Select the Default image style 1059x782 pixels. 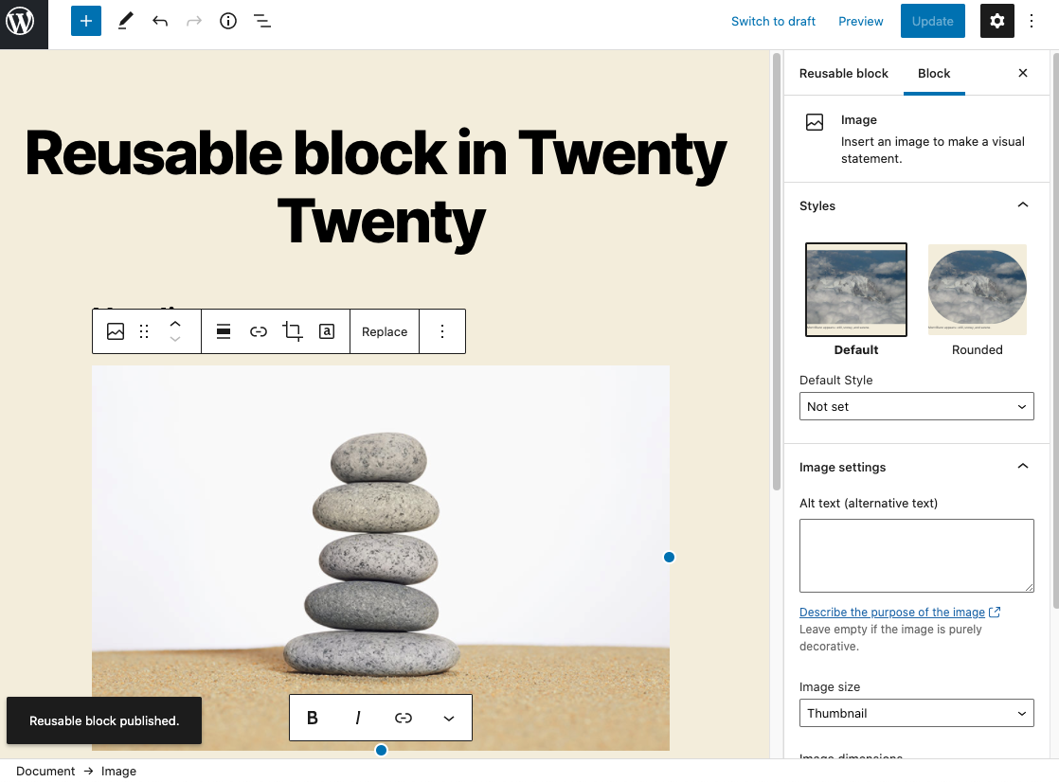855,289
